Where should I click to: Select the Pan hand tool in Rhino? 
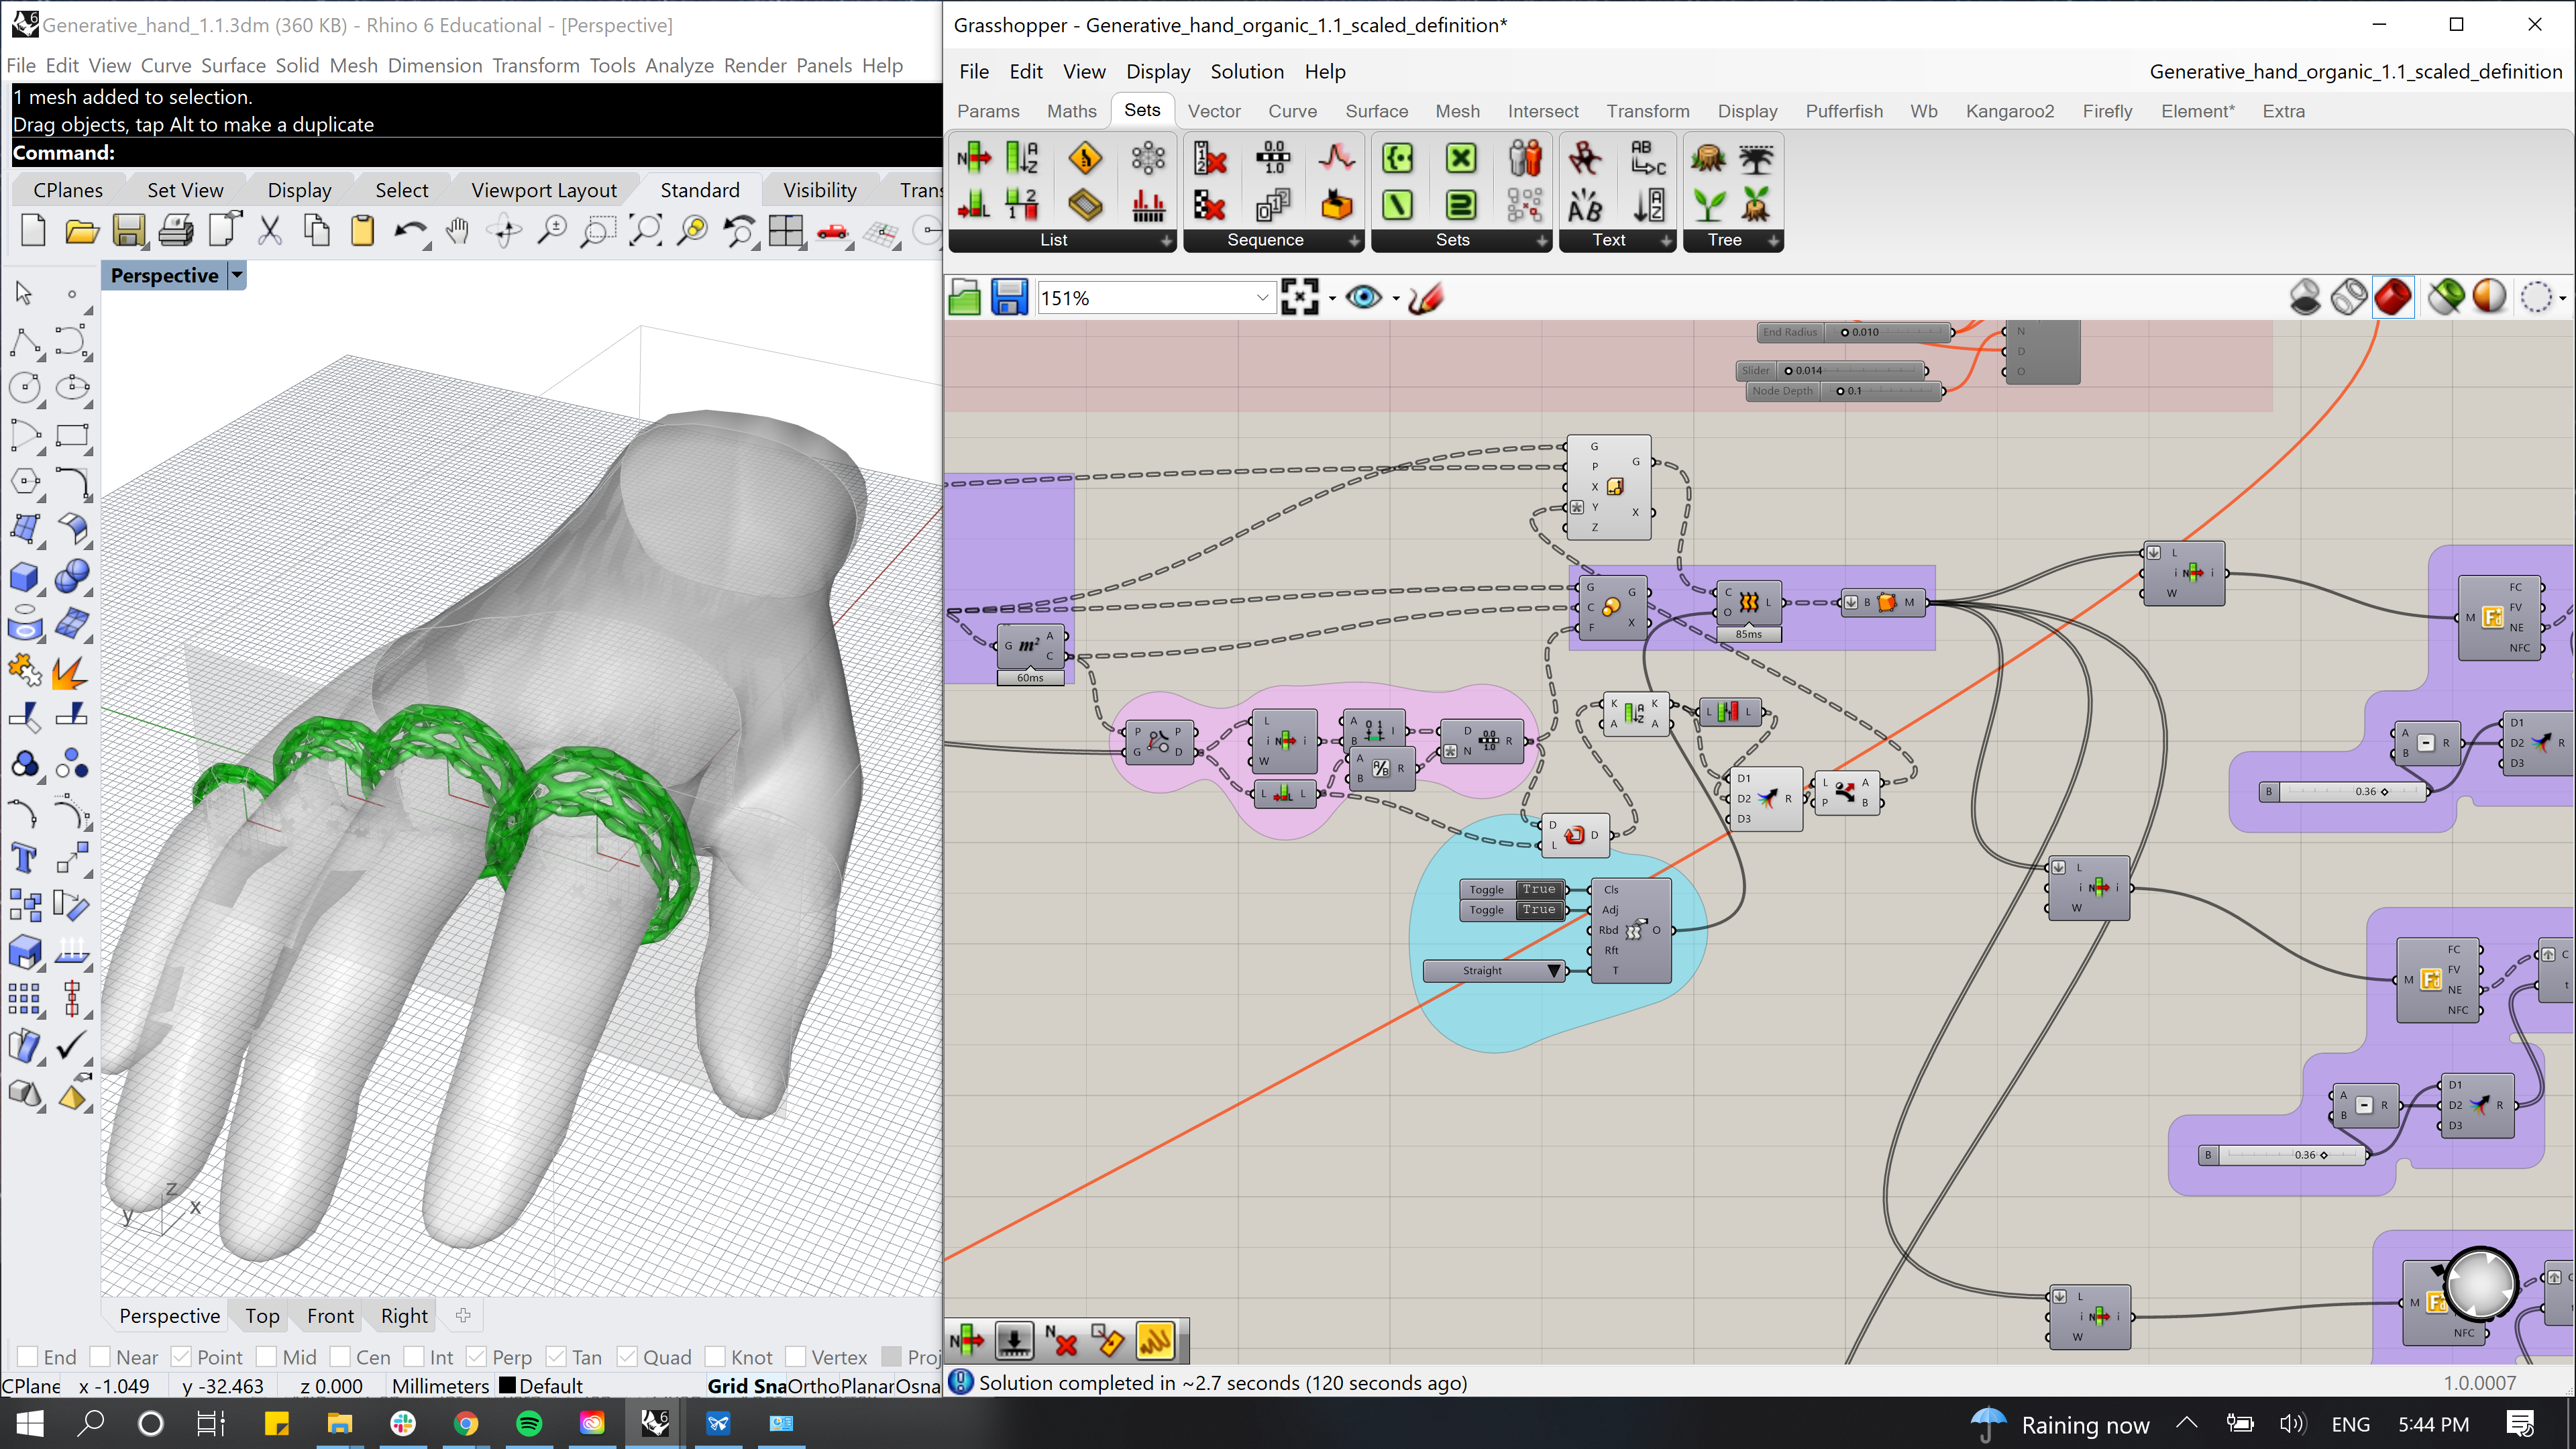pos(457,231)
